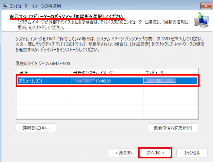This screenshot has width=213, height=162.
Task: Go back with the 戻る(B) button
Action: click(123, 153)
